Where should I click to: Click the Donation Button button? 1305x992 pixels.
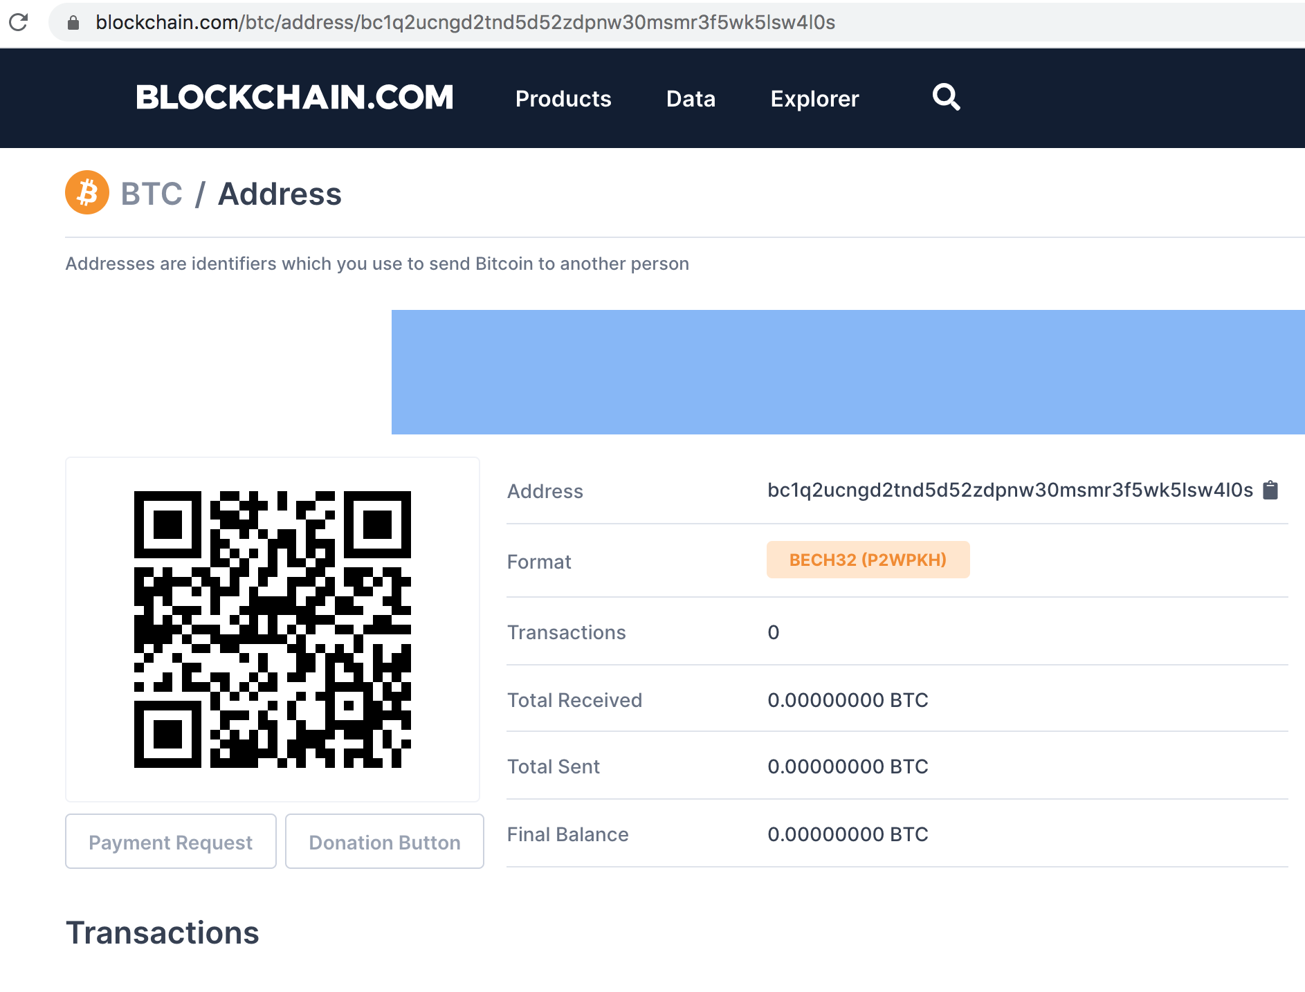[x=385, y=841]
